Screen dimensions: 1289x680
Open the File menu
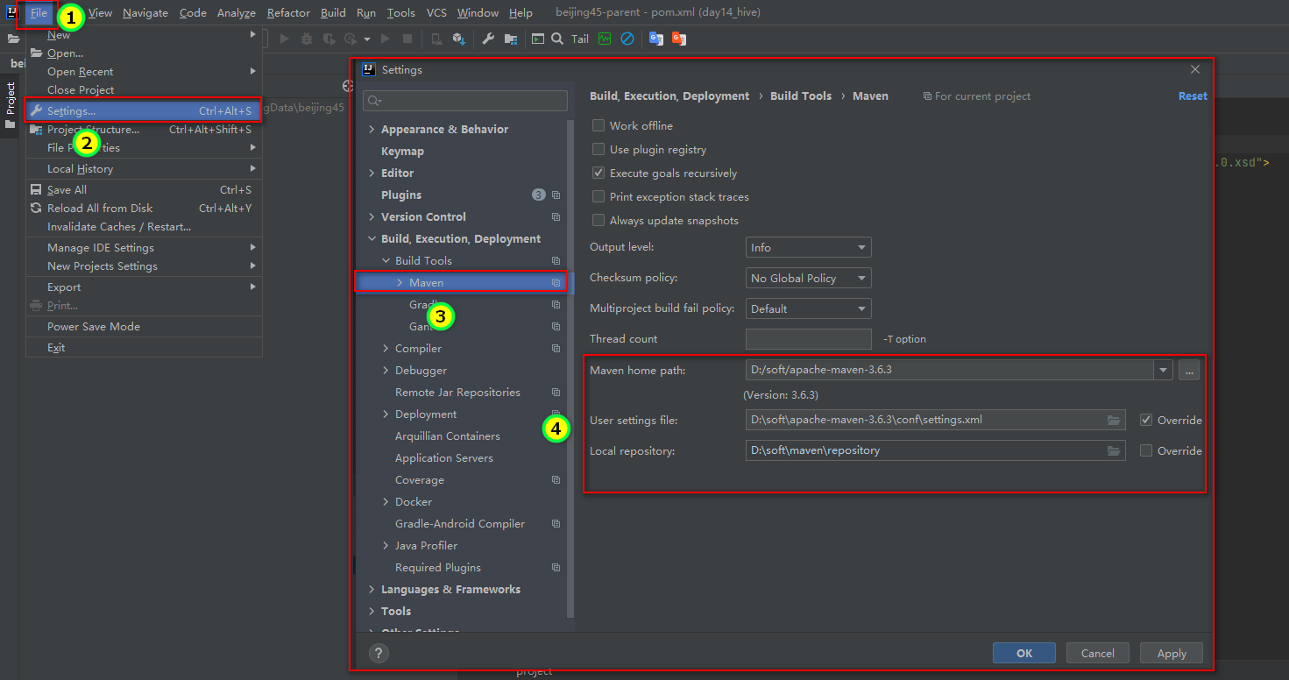click(39, 13)
